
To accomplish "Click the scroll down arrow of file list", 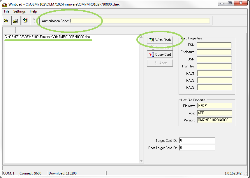I will click(x=142, y=161).
